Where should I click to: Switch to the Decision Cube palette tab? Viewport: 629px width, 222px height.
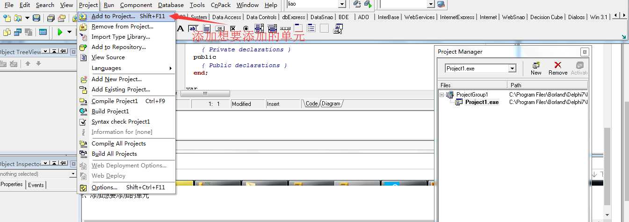coord(546,17)
